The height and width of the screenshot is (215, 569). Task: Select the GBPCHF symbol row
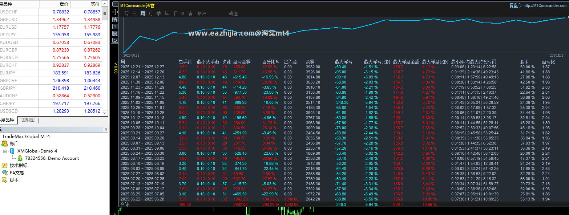[51, 80]
